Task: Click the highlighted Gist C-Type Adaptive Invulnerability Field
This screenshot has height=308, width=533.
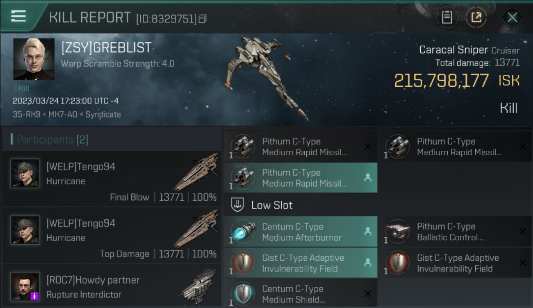Action: [x=301, y=263]
